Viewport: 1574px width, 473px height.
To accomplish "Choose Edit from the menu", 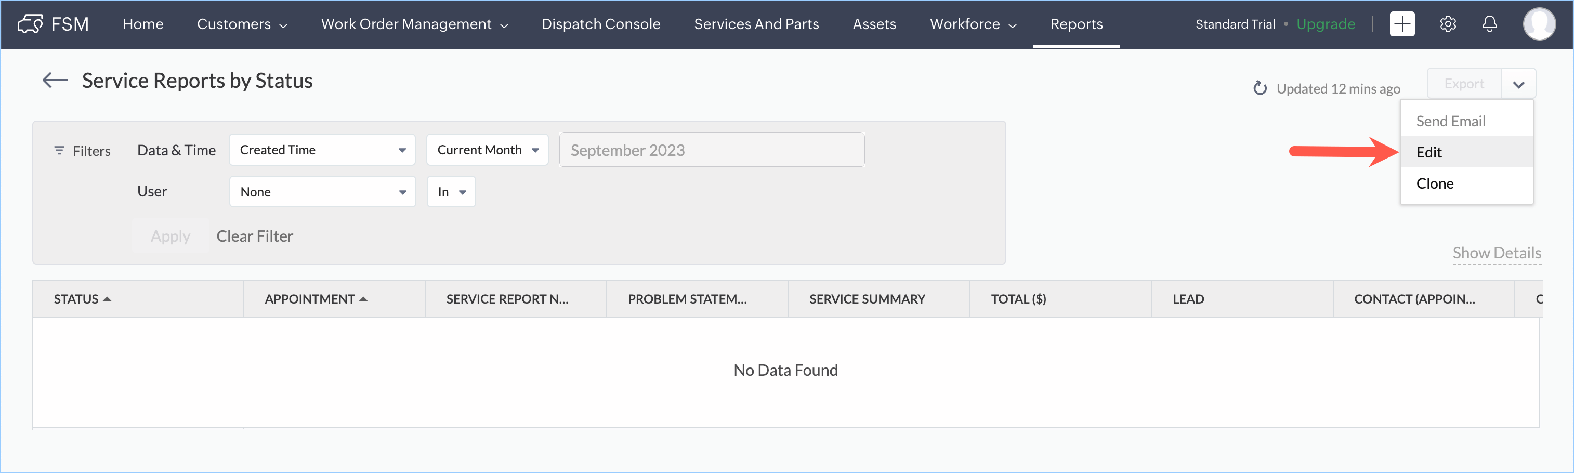I will [1466, 152].
